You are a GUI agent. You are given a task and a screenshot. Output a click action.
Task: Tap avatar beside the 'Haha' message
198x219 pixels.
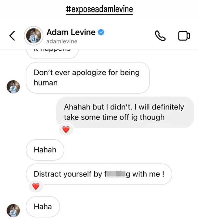(13, 211)
